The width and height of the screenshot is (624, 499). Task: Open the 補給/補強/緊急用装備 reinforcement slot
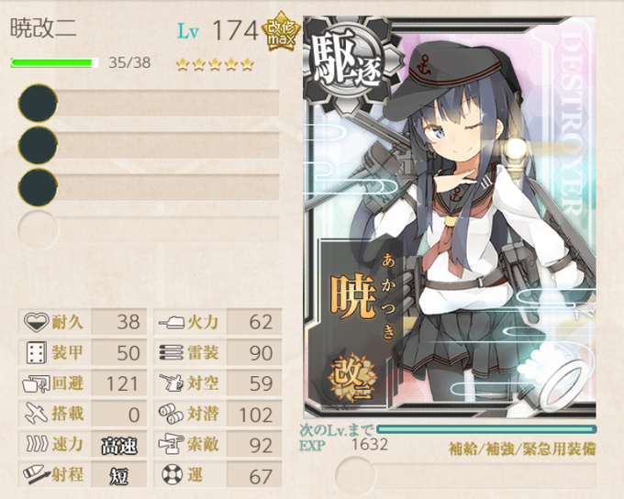(x=465, y=475)
